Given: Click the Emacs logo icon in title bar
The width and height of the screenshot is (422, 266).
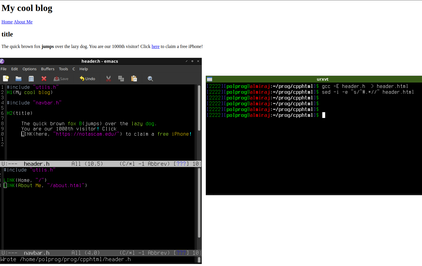Looking at the screenshot, I should [x=2, y=61].
